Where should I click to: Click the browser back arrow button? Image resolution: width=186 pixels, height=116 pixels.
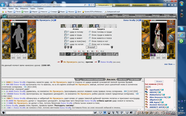2,5
